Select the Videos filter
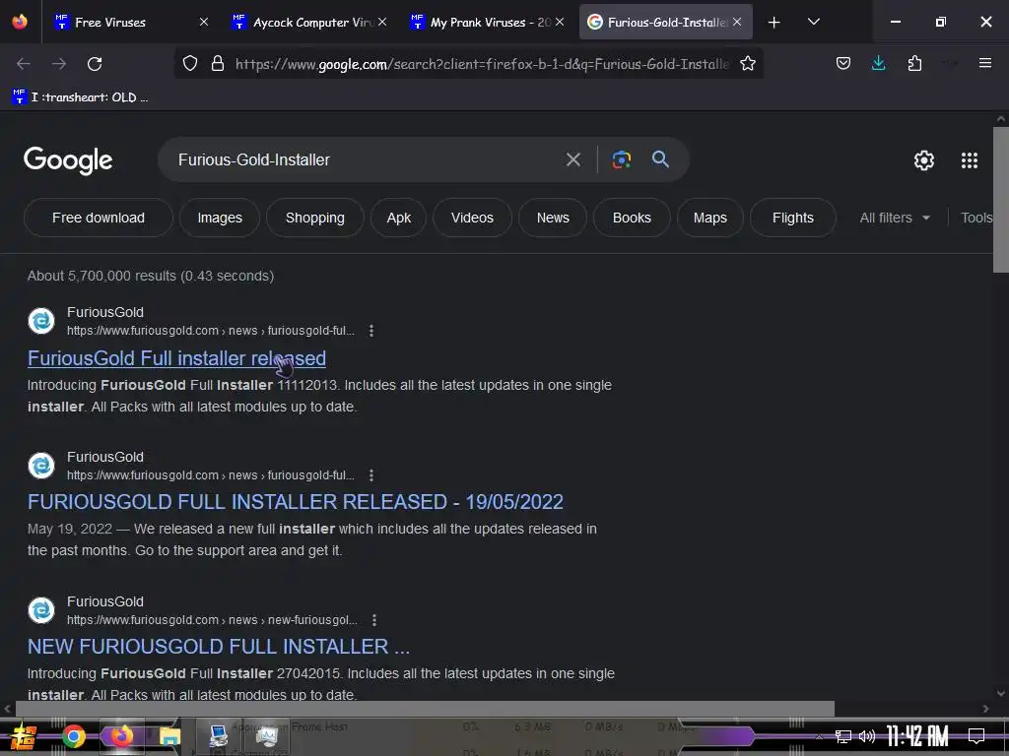Screen dimensions: 1009x756 tap(472, 218)
